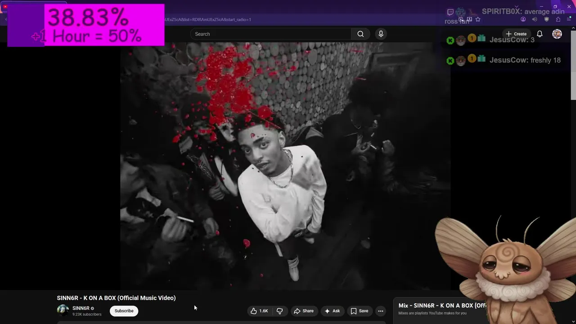
Task: Open the SINN6R channel name link
Action: (x=81, y=308)
